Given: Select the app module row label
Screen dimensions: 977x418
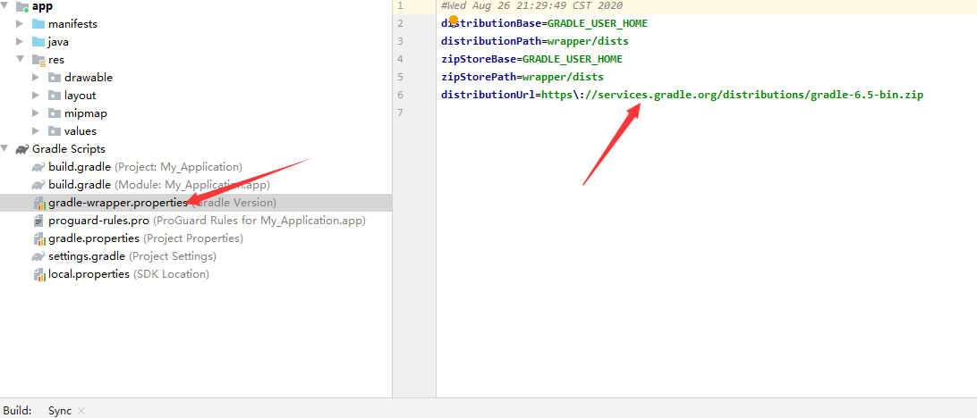Looking at the screenshot, I should [42, 7].
